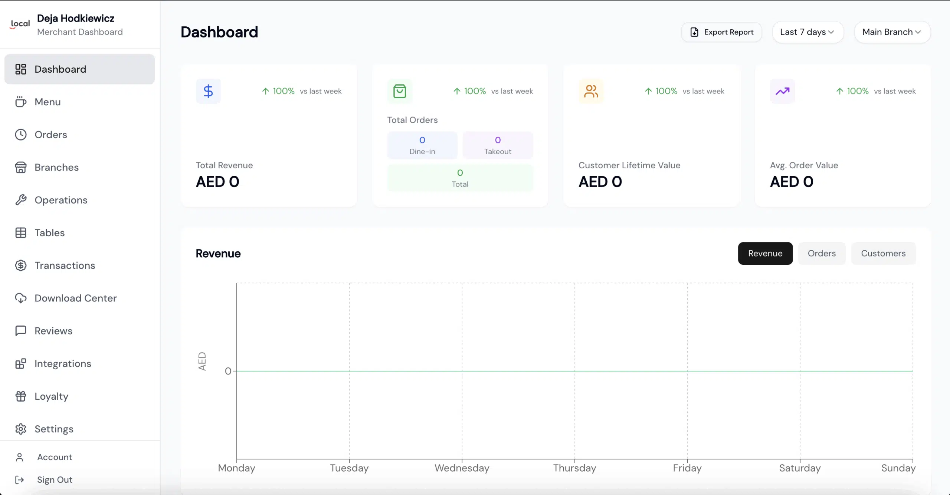Open Settings via the gear icon

coord(21,429)
